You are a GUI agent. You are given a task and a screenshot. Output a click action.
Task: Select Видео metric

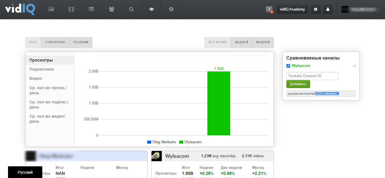point(50,78)
